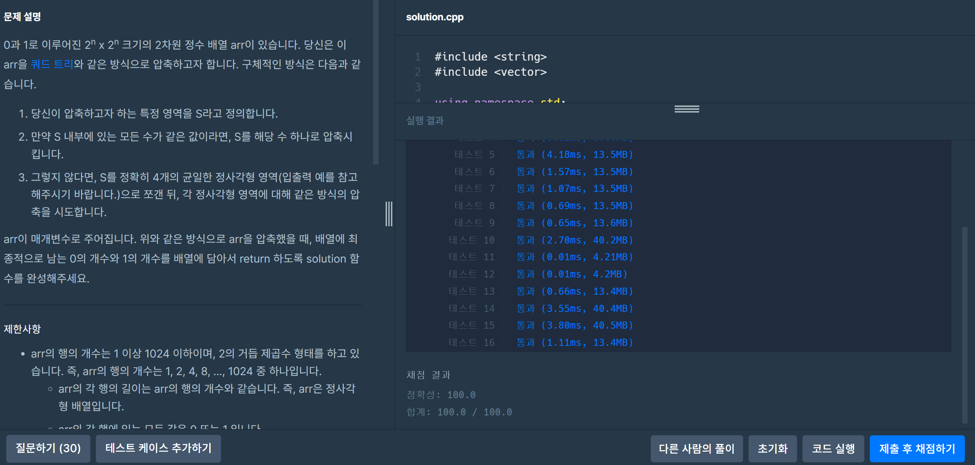Reset code with 초기화 button

click(772, 449)
